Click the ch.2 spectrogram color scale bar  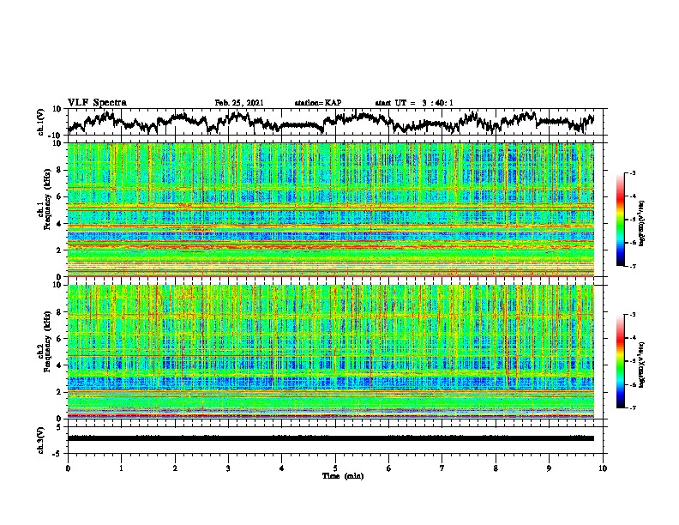click(x=620, y=361)
